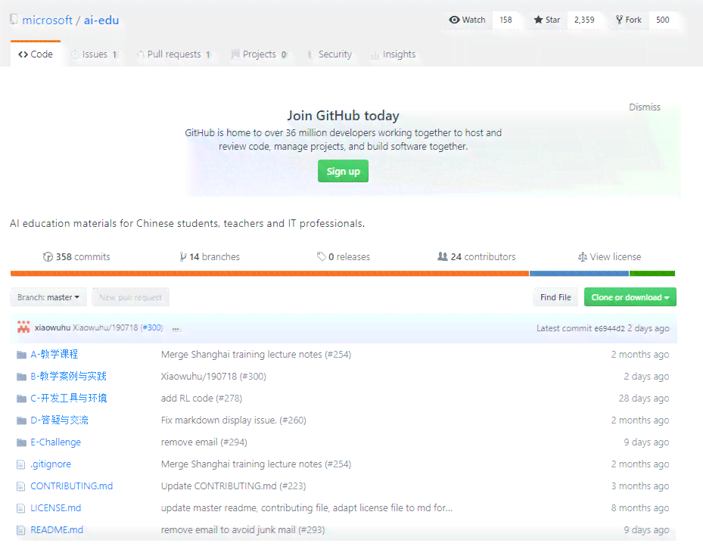Click the branches icon beside 14 branches
Viewport: 703px width, 546px height.
(x=182, y=256)
